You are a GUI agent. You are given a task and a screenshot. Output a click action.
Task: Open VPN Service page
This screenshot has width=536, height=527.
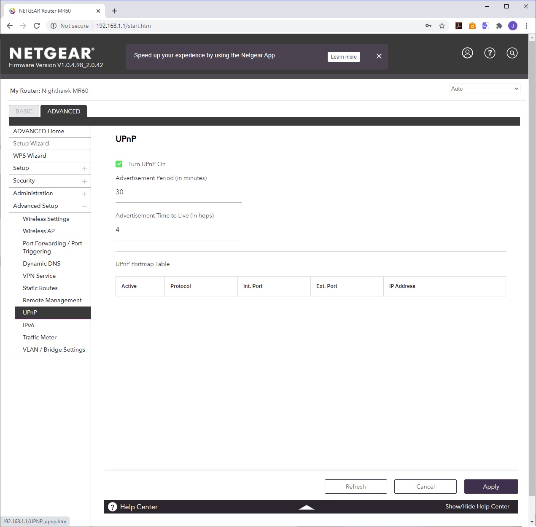[x=39, y=276]
